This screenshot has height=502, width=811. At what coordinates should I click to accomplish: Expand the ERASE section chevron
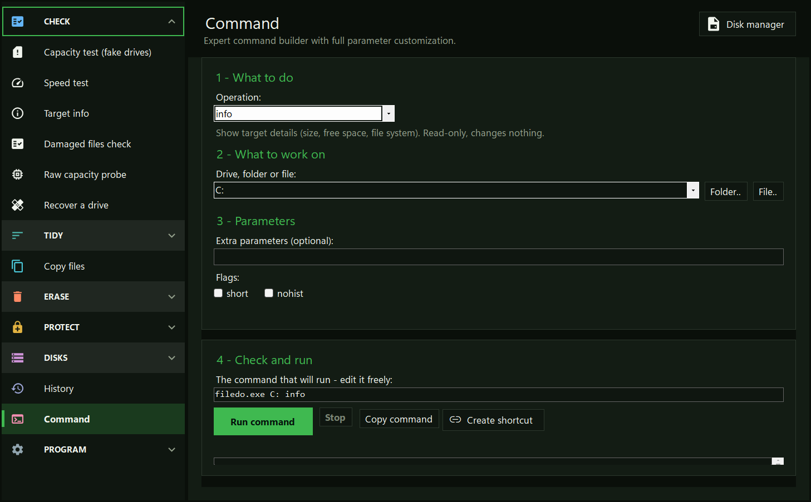click(171, 297)
